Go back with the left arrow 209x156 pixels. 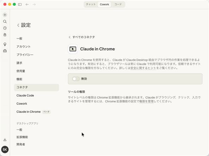(x=27, y=5)
